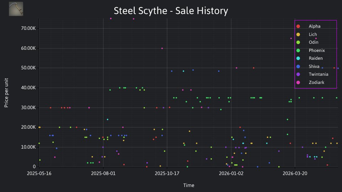Click the purple Twintania color dot

pyautogui.click(x=298, y=74)
